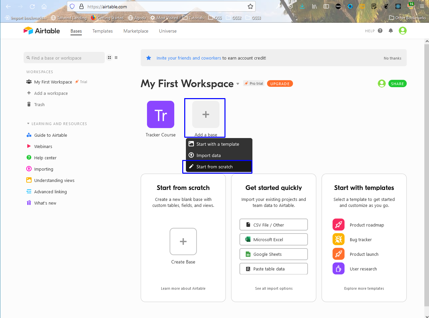Click the Add a base plus tile

(x=206, y=114)
